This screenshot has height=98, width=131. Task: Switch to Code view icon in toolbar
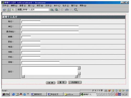4,10
